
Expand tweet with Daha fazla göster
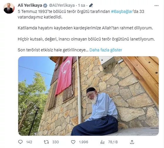click(x=106, y=50)
